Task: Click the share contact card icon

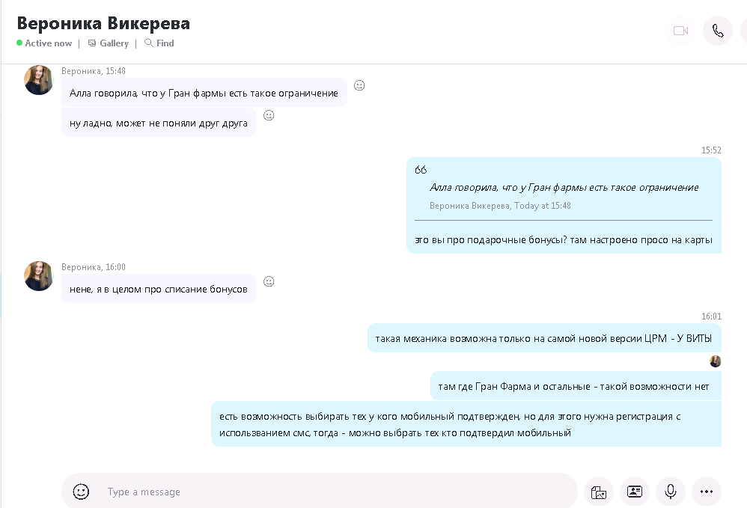Action: [635, 492]
